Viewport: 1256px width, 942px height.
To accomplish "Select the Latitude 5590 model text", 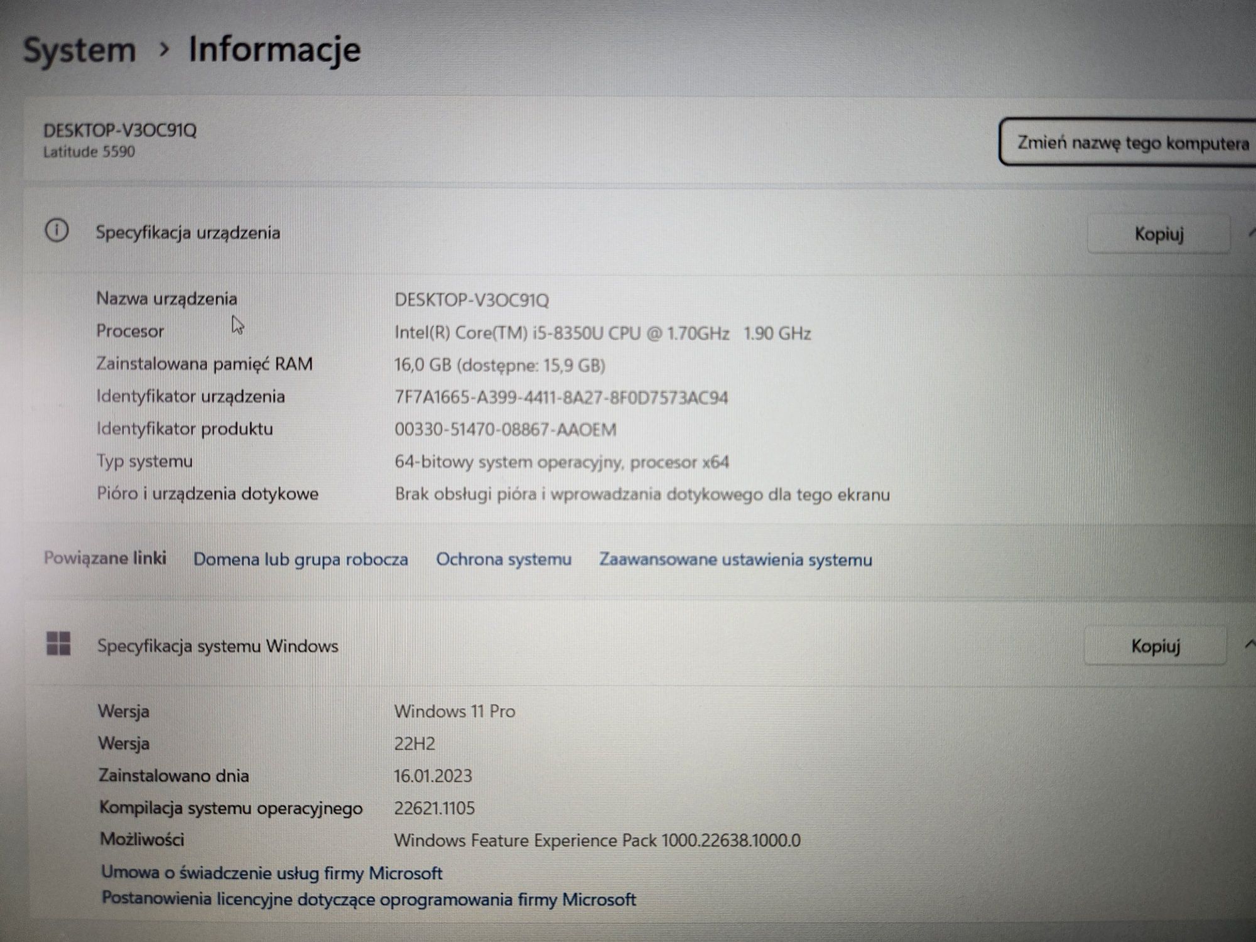I will click(89, 152).
